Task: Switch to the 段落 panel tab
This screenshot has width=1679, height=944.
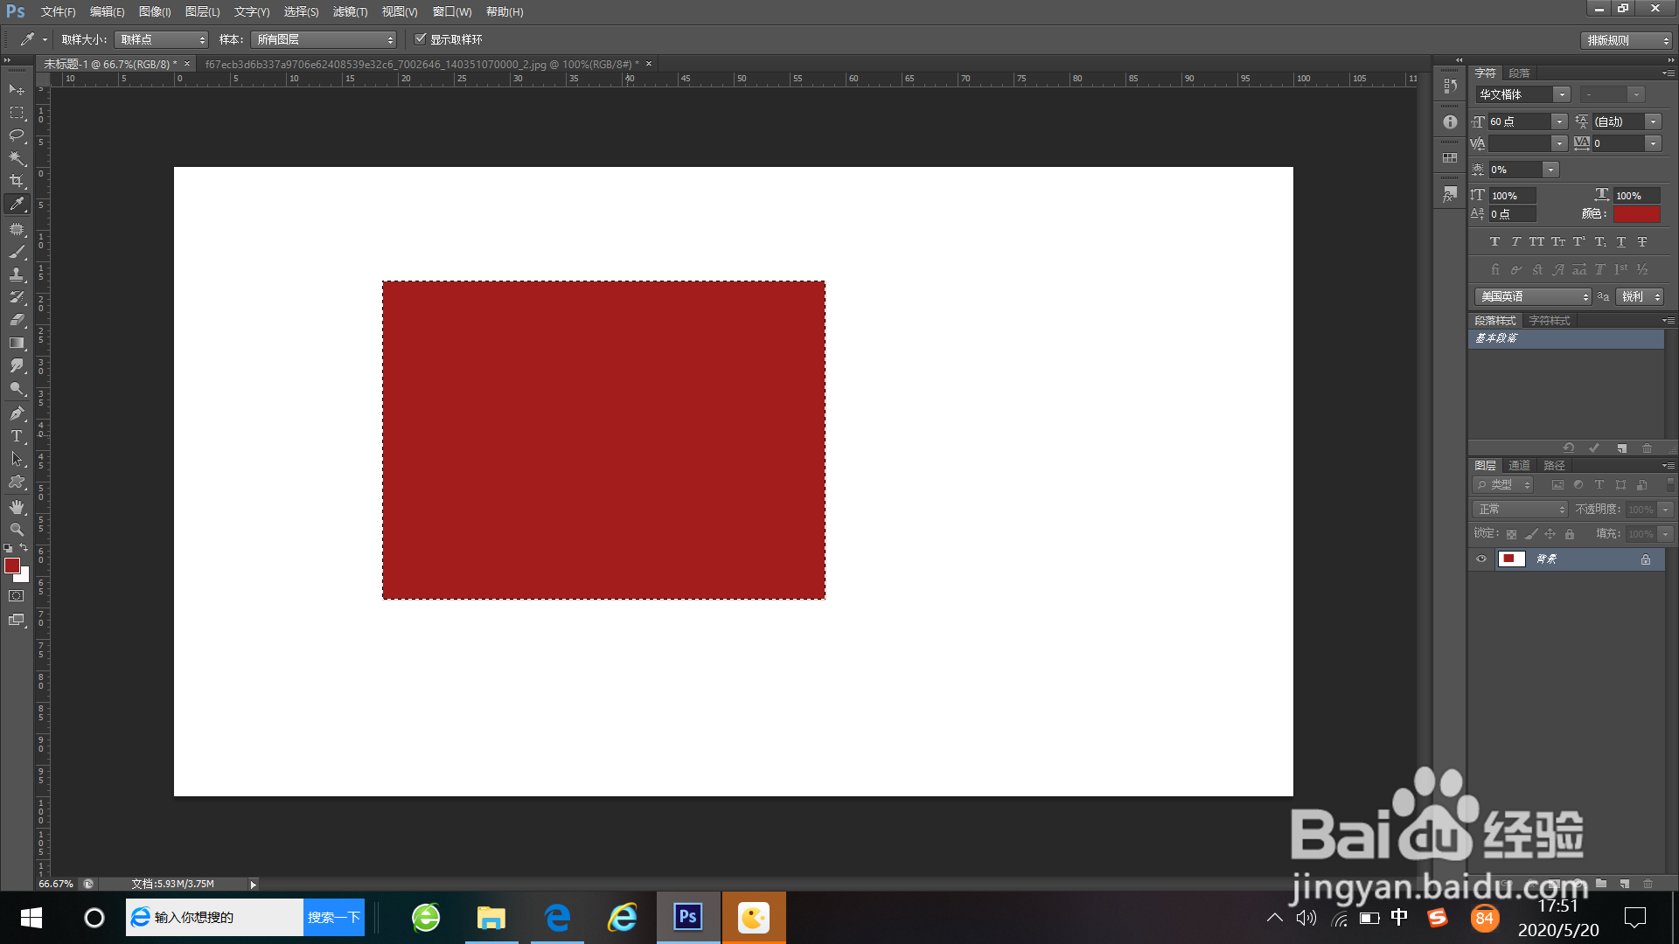Action: coord(1520,73)
